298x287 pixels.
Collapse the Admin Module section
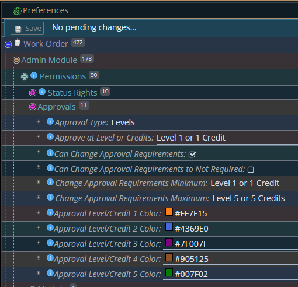[16, 60]
